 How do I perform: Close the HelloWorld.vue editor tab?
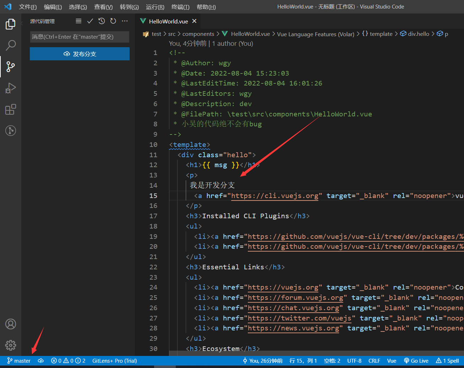[x=194, y=21]
